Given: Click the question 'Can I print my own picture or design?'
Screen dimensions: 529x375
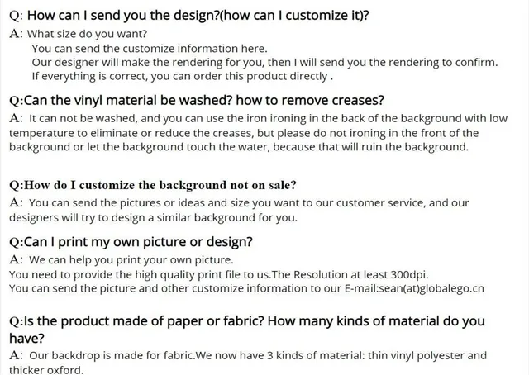Looking at the screenshot, I should tap(131, 242).
